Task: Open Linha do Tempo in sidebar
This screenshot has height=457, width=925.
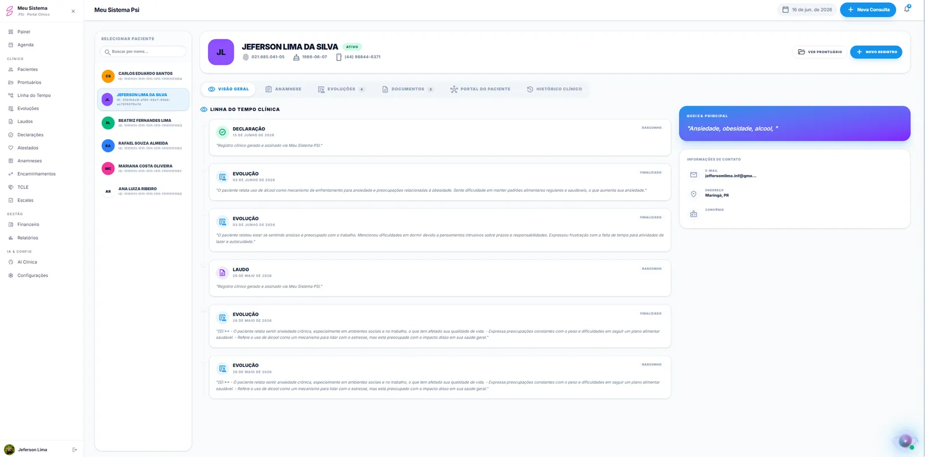Action: point(34,95)
